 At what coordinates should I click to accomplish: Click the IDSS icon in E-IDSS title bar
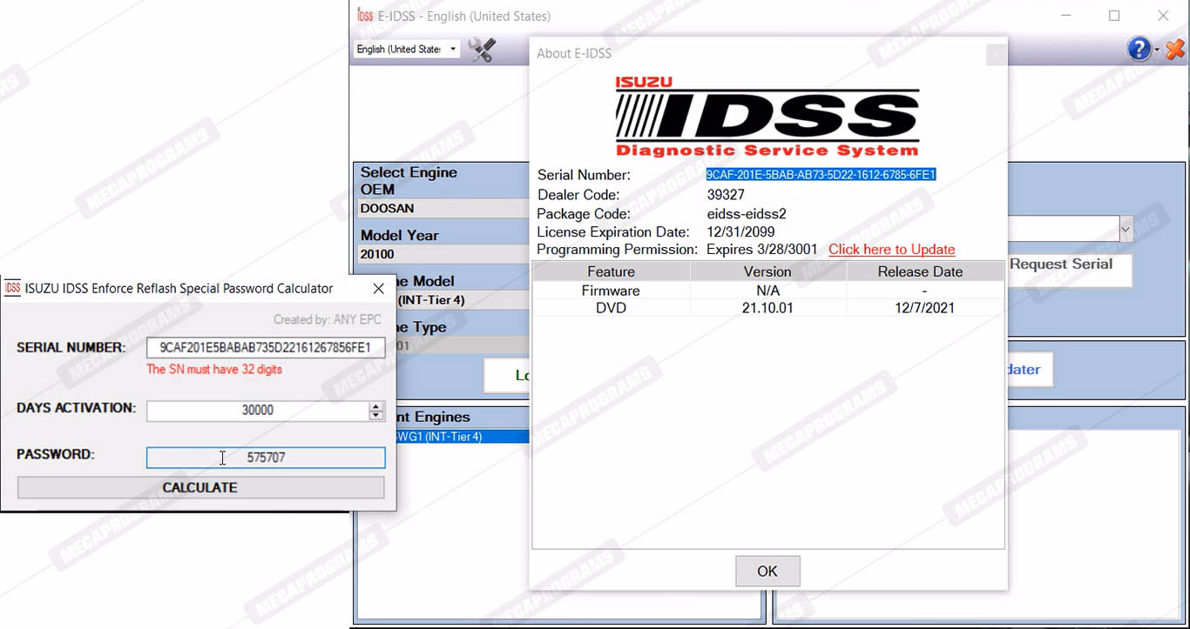(x=365, y=16)
